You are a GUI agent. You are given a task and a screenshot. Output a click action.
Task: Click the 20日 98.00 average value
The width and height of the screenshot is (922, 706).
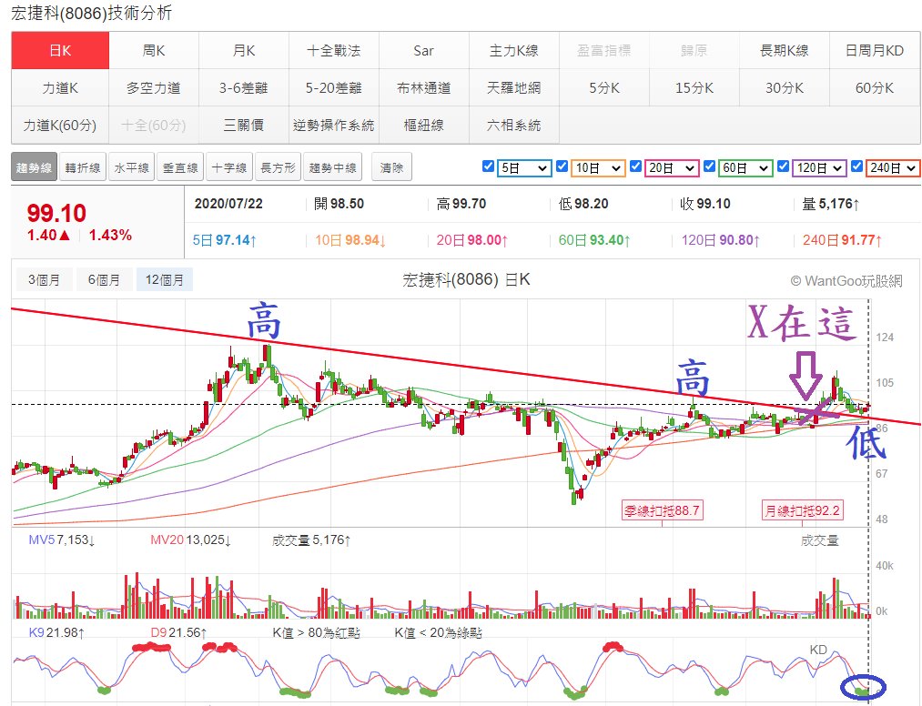pyautogui.click(x=472, y=240)
